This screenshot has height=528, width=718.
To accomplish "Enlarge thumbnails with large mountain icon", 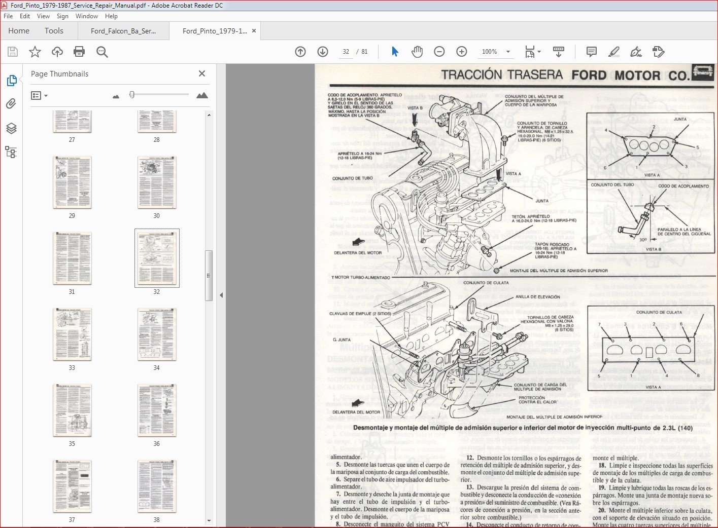I will click(x=202, y=95).
